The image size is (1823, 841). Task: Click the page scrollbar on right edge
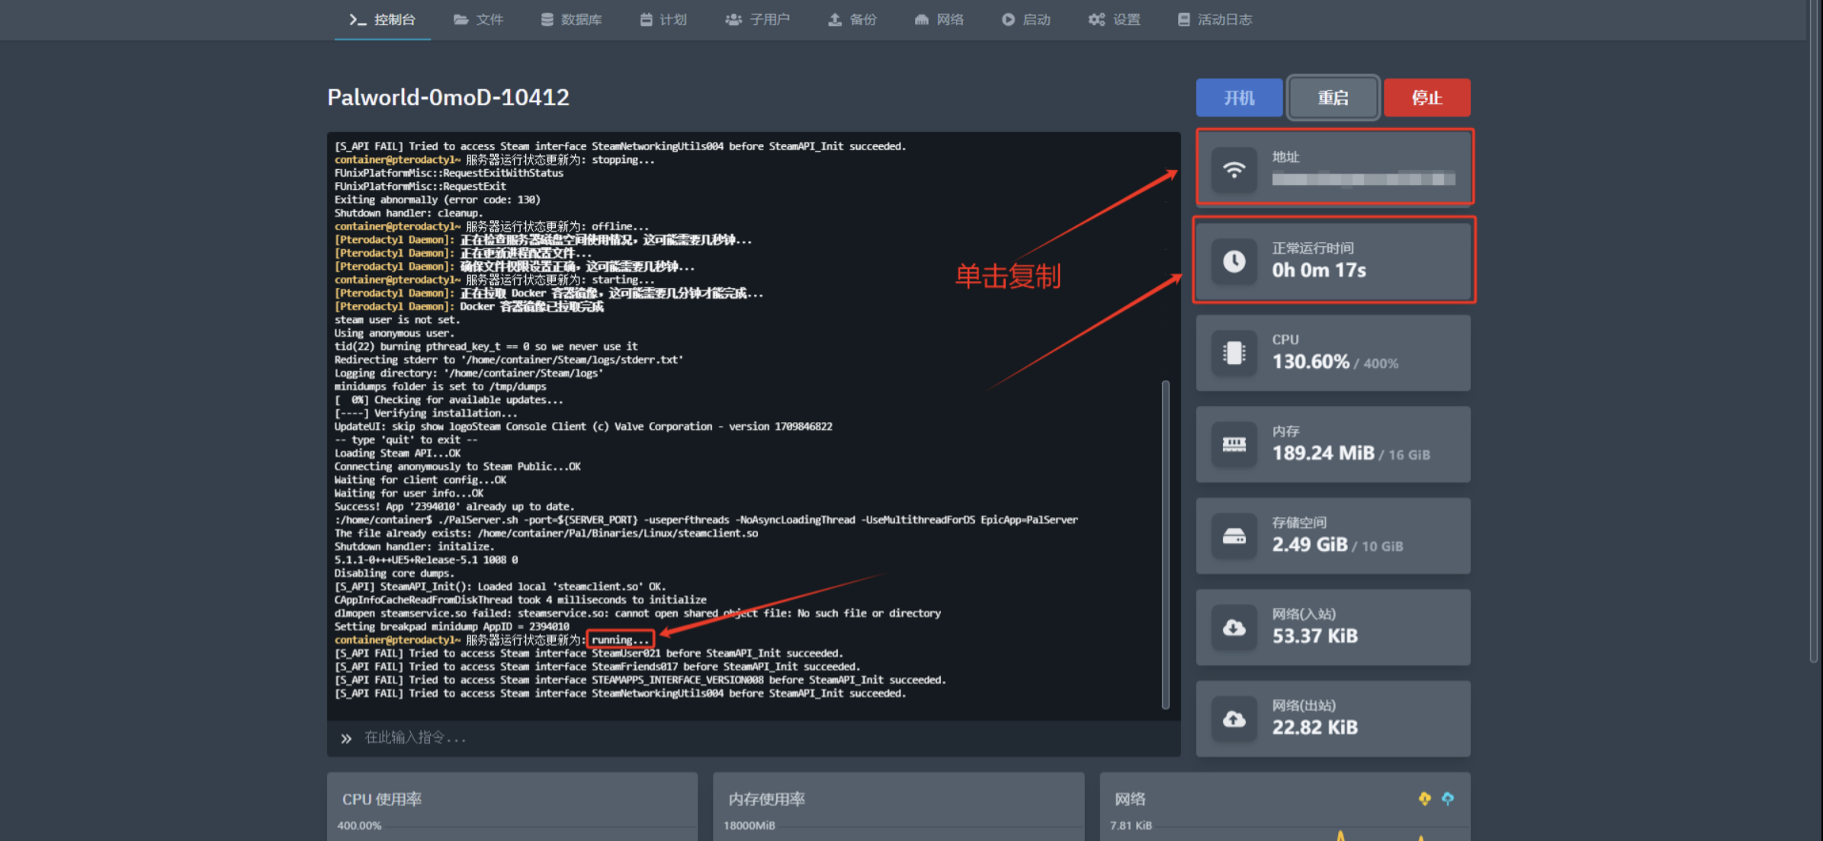click(x=1815, y=331)
